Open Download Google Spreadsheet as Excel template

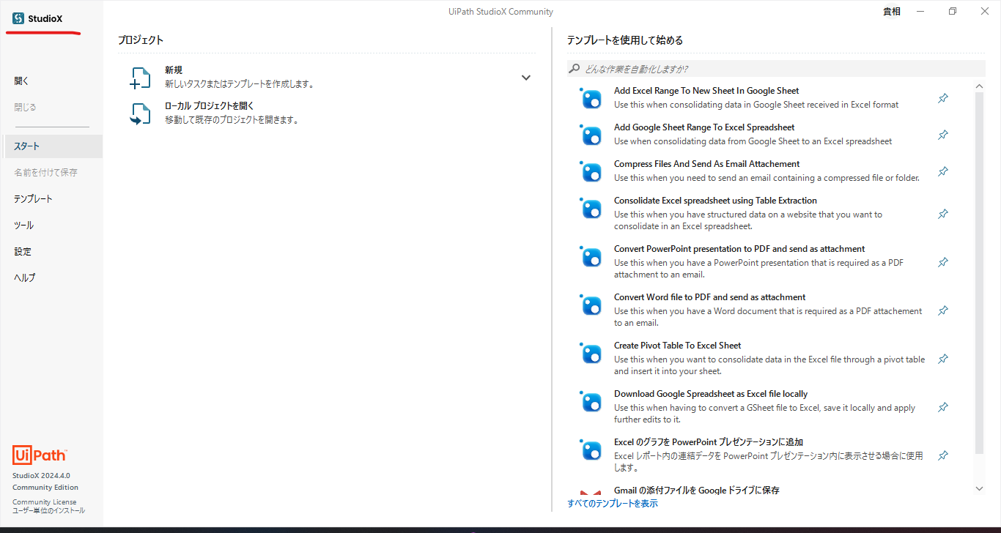pyautogui.click(x=711, y=394)
